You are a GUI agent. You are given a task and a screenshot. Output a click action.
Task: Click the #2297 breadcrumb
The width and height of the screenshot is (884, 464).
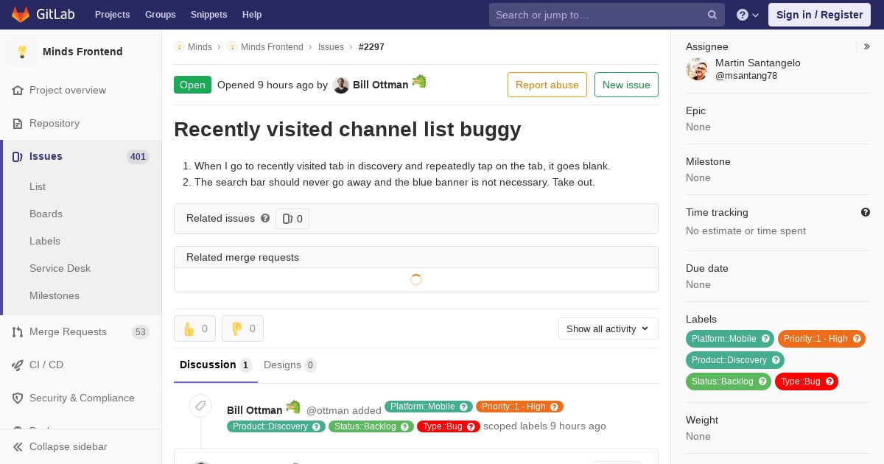click(x=371, y=47)
